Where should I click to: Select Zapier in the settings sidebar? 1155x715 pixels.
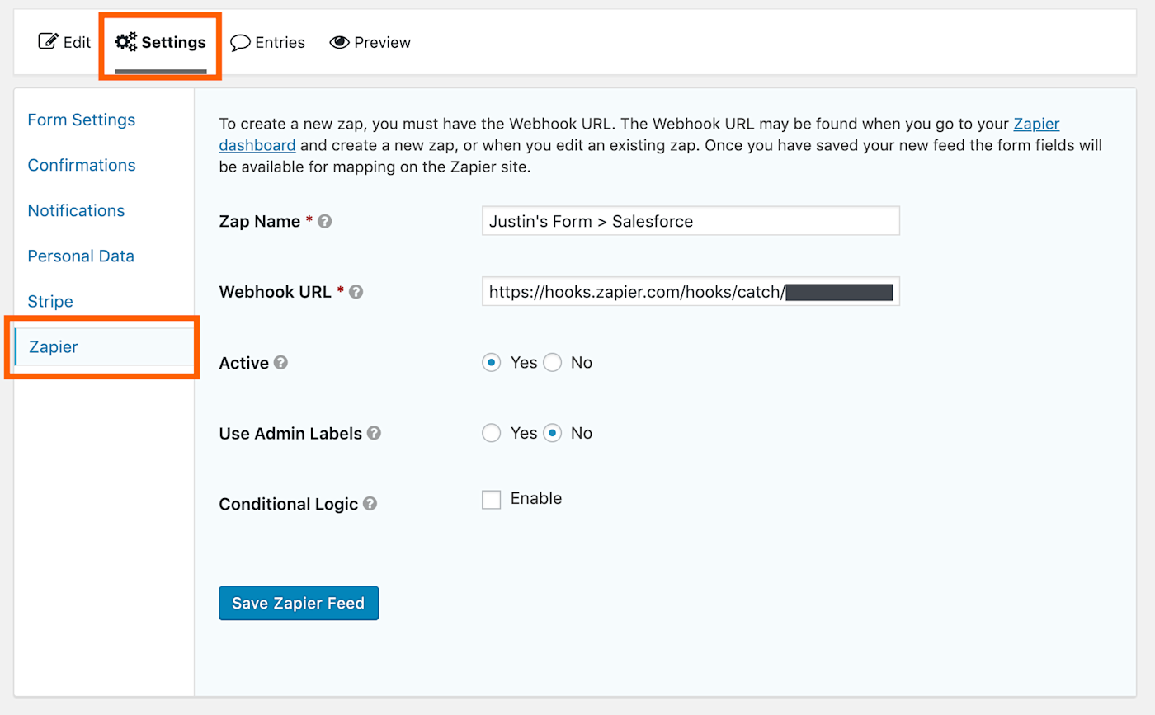click(105, 347)
